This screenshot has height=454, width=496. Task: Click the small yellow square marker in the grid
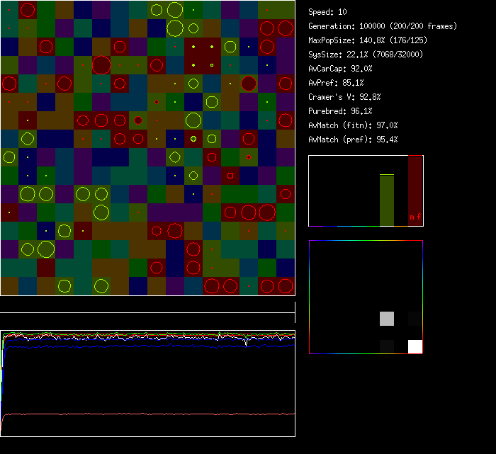[211, 65]
